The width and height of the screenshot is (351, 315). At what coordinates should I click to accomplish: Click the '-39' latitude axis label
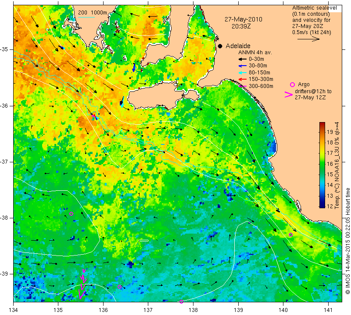click(4, 274)
